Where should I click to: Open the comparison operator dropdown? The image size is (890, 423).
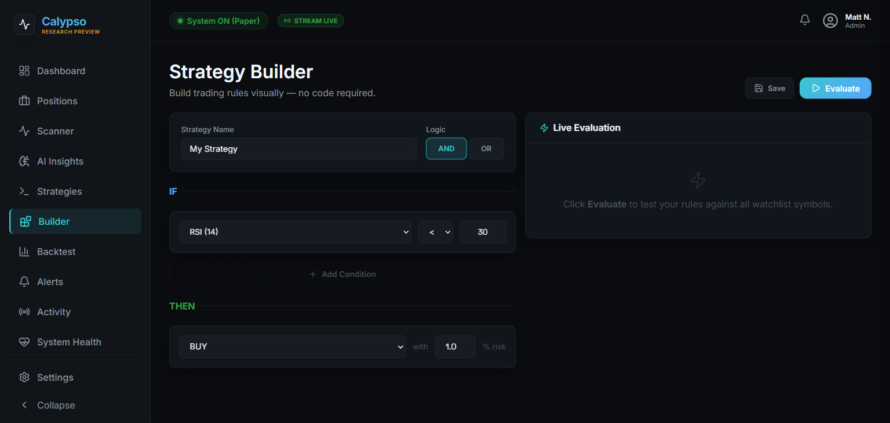[x=435, y=231]
